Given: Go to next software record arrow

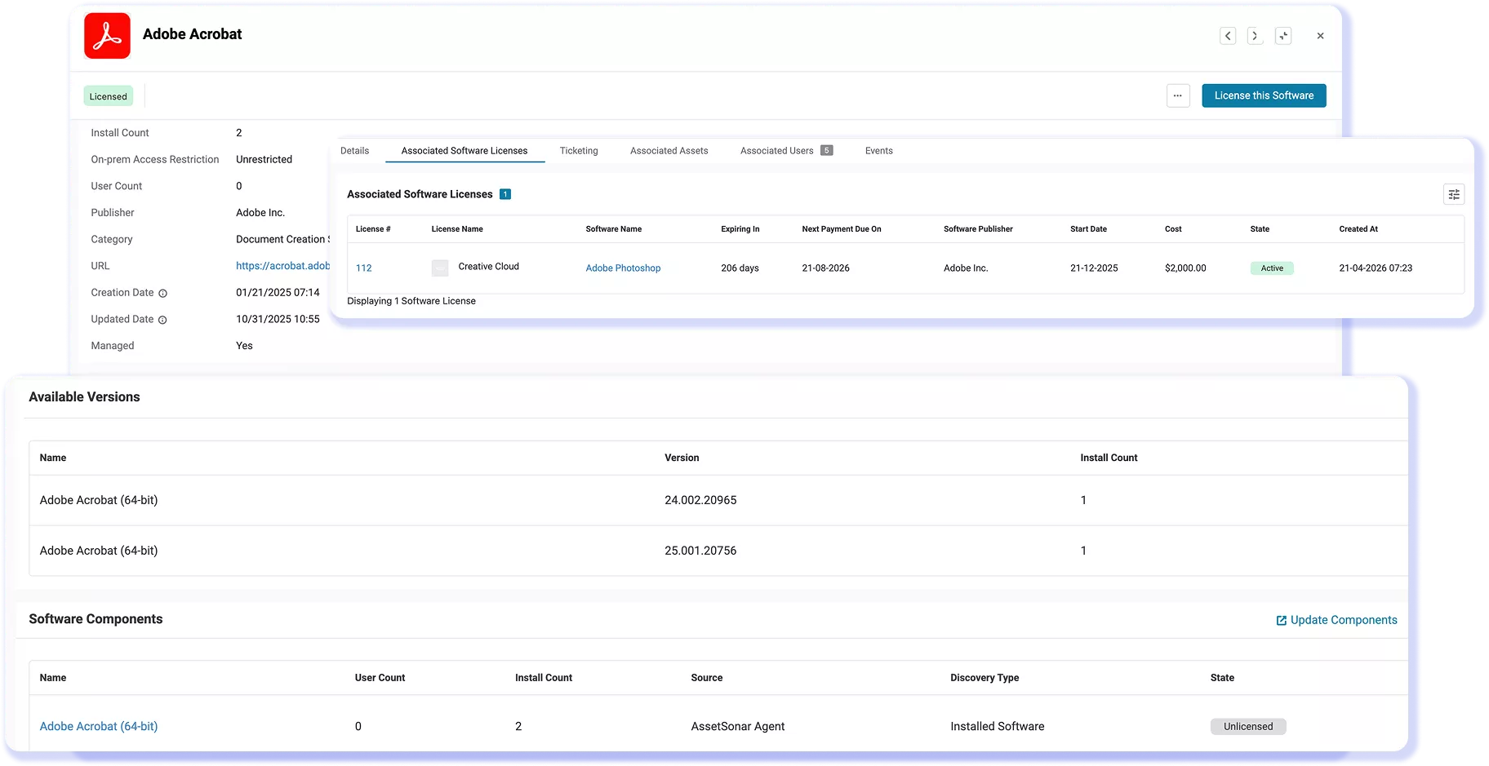Looking at the screenshot, I should coord(1255,36).
